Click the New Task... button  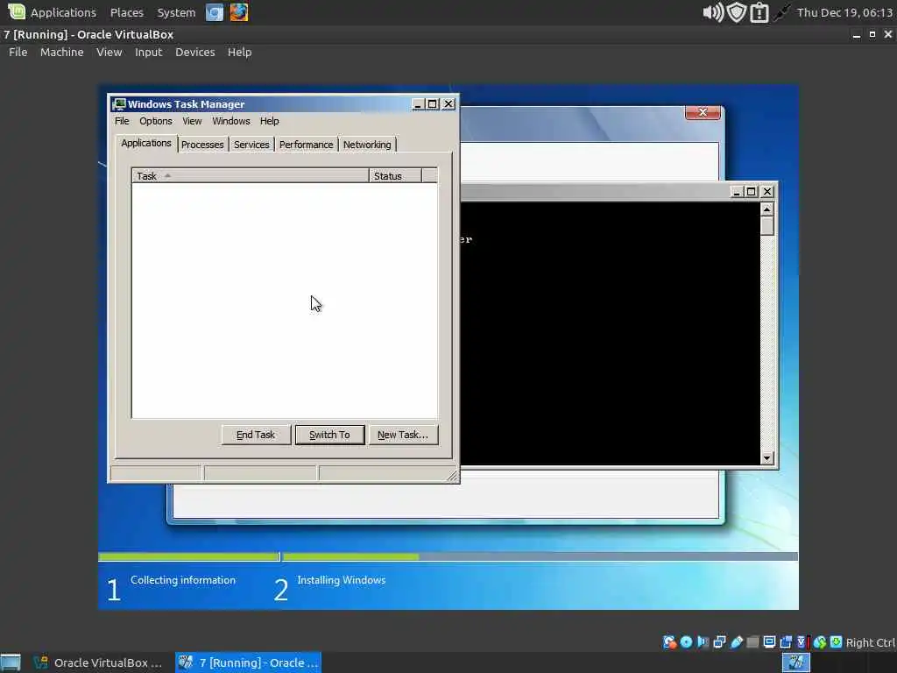coord(403,435)
